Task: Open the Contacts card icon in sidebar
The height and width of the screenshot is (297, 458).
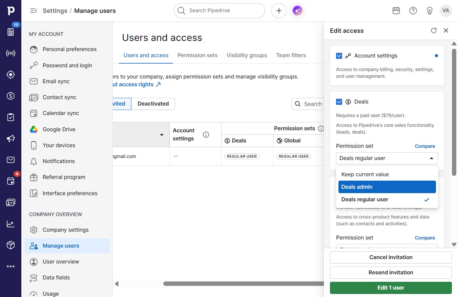Action: pyautogui.click(x=11, y=202)
